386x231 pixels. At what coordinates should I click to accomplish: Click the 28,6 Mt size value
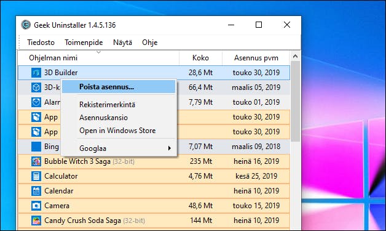click(200, 73)
